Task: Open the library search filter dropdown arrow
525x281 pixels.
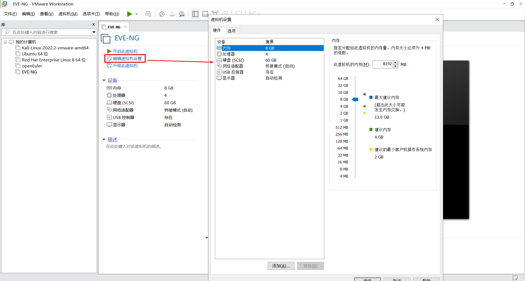Action: click(x=94, y=32)
